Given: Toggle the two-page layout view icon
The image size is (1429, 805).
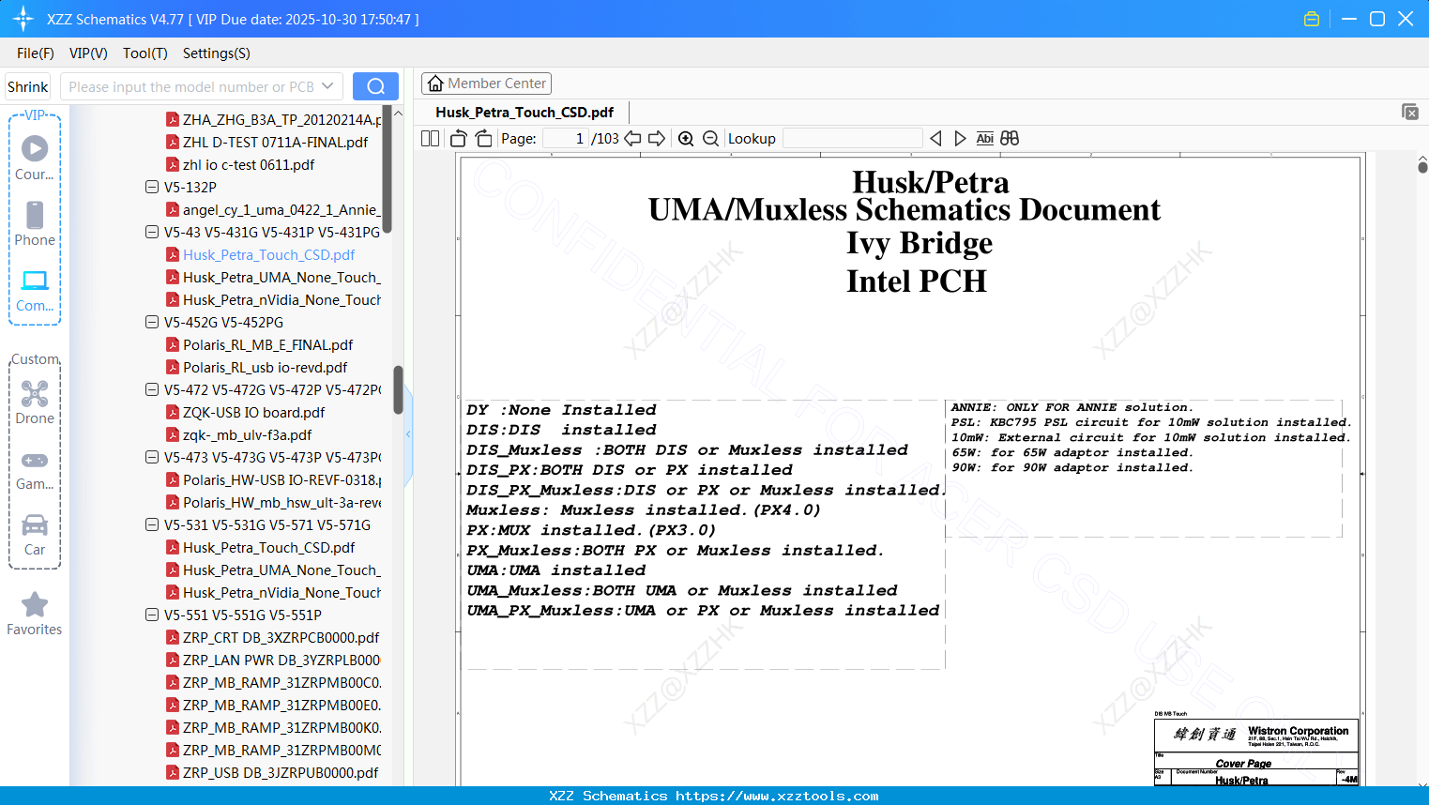Looking at the screenshot, I should pos(431,139).
